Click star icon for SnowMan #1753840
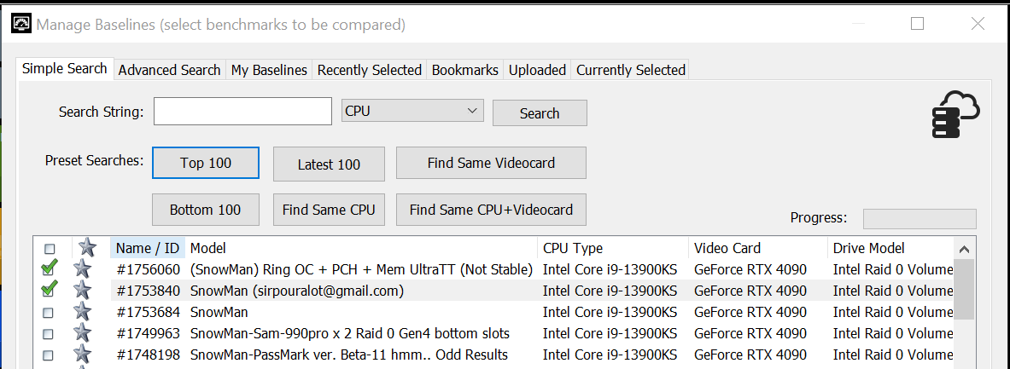The width and height of the screenshot is (1010, 369). pyautogui.click(x=83, y=290)
